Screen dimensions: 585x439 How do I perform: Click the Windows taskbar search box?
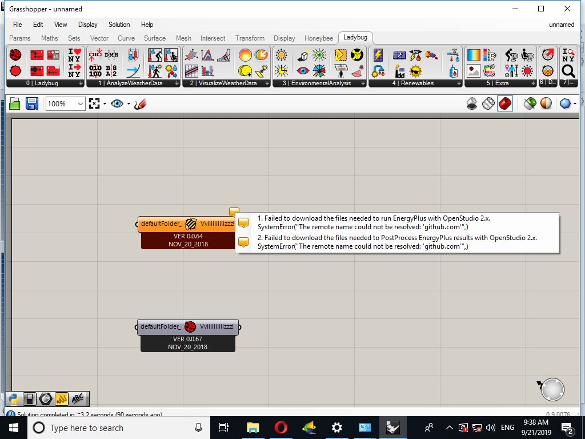(x=119, y=428)
